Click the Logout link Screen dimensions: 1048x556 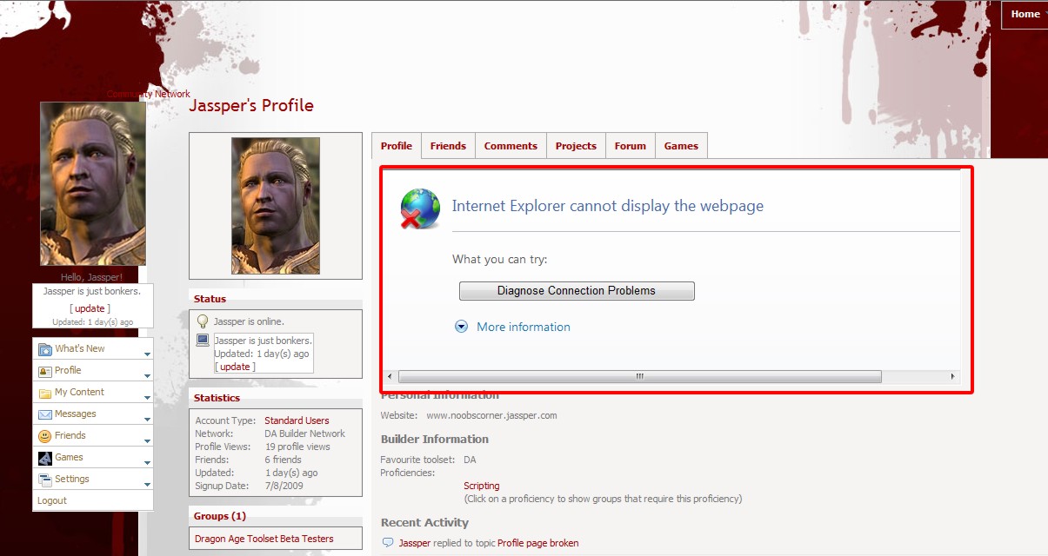click(52, 500)
